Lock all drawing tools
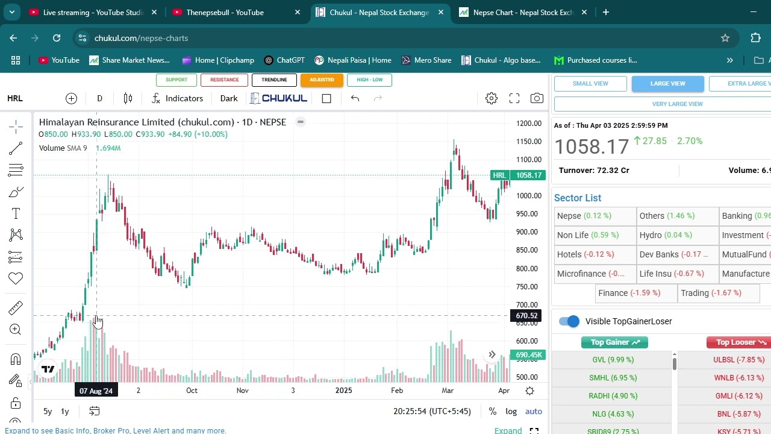The width and height of the screenshot is (771, 434). tap(16, 403)
